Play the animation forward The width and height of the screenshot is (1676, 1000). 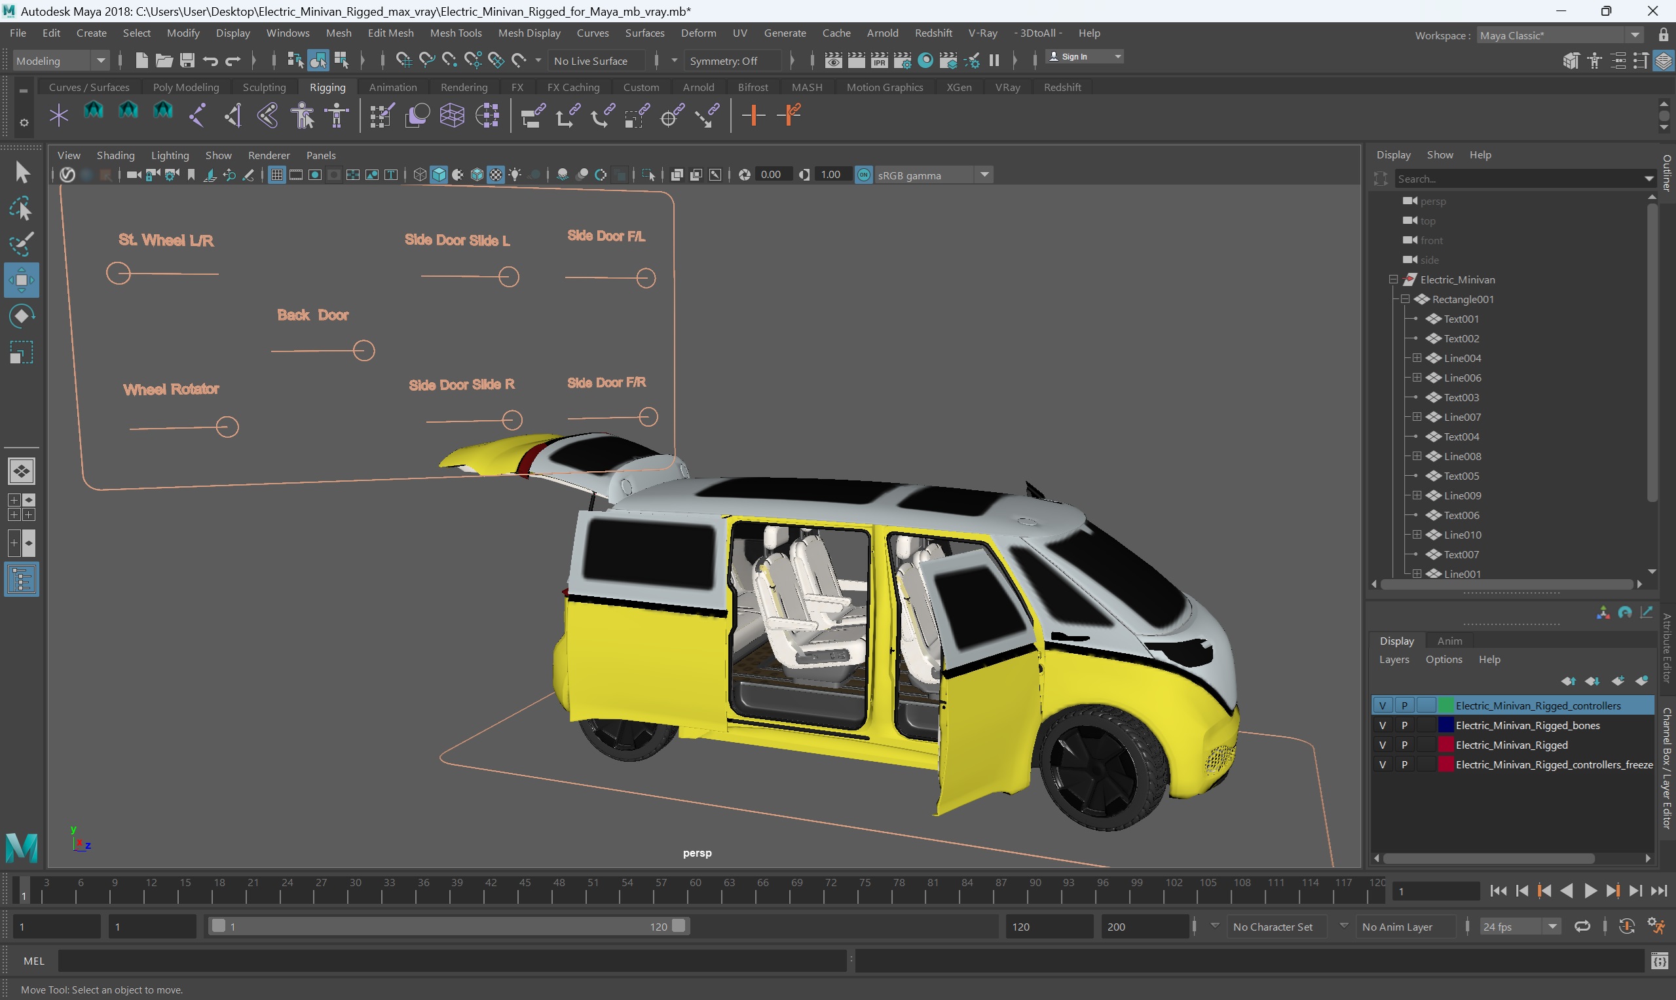point(1590,891)
